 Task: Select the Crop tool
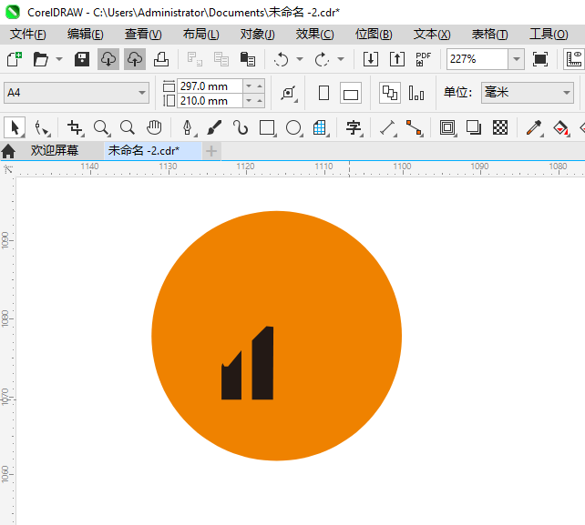75,127
